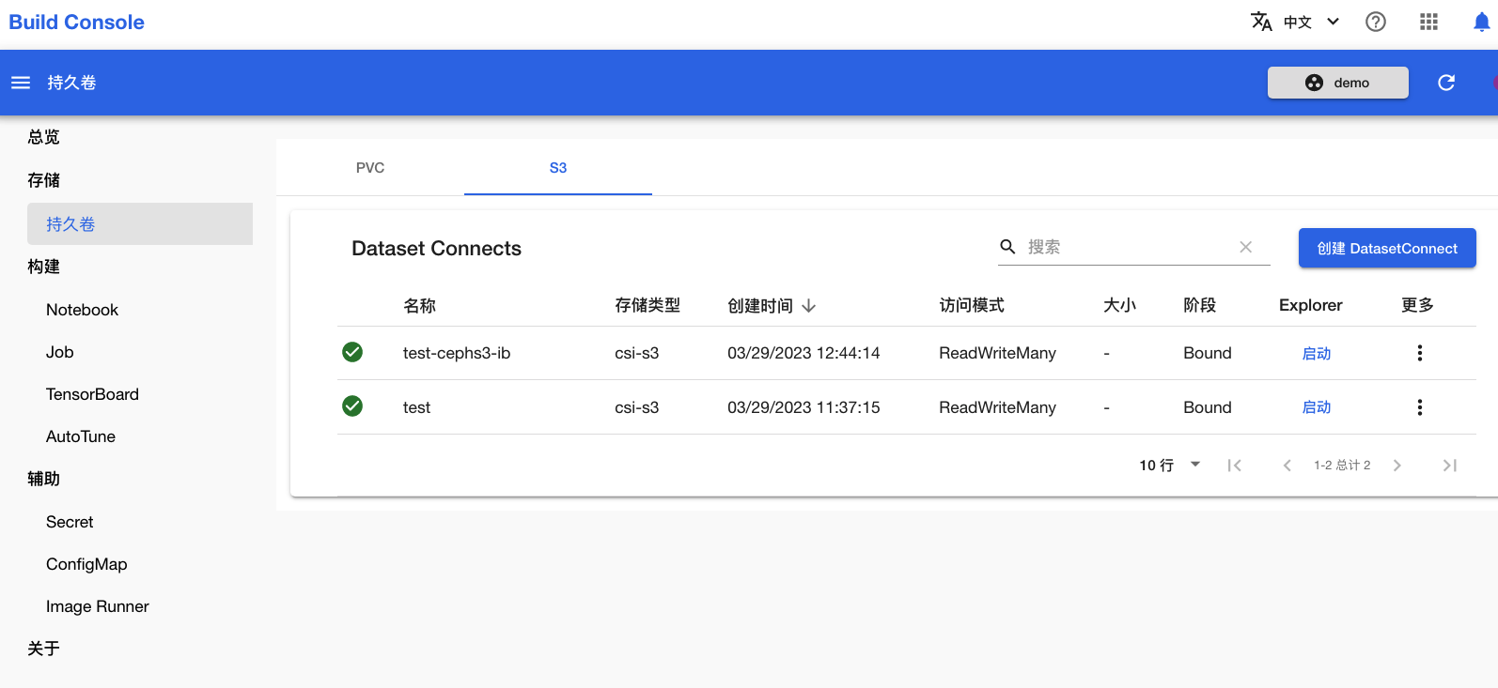The height and width of the screenshot is (688, 1498).
Task: Open the notifications bell
Action: coord(1482,22)
